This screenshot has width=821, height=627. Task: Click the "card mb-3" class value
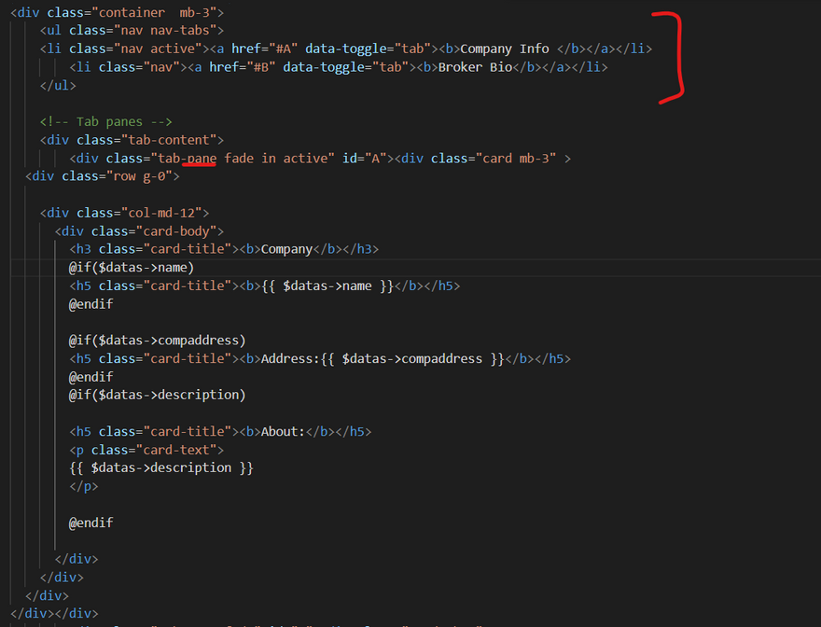(518, 159)
